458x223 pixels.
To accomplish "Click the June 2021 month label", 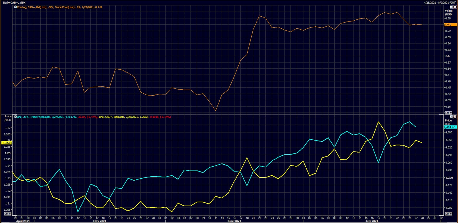I will click(234, 221).
